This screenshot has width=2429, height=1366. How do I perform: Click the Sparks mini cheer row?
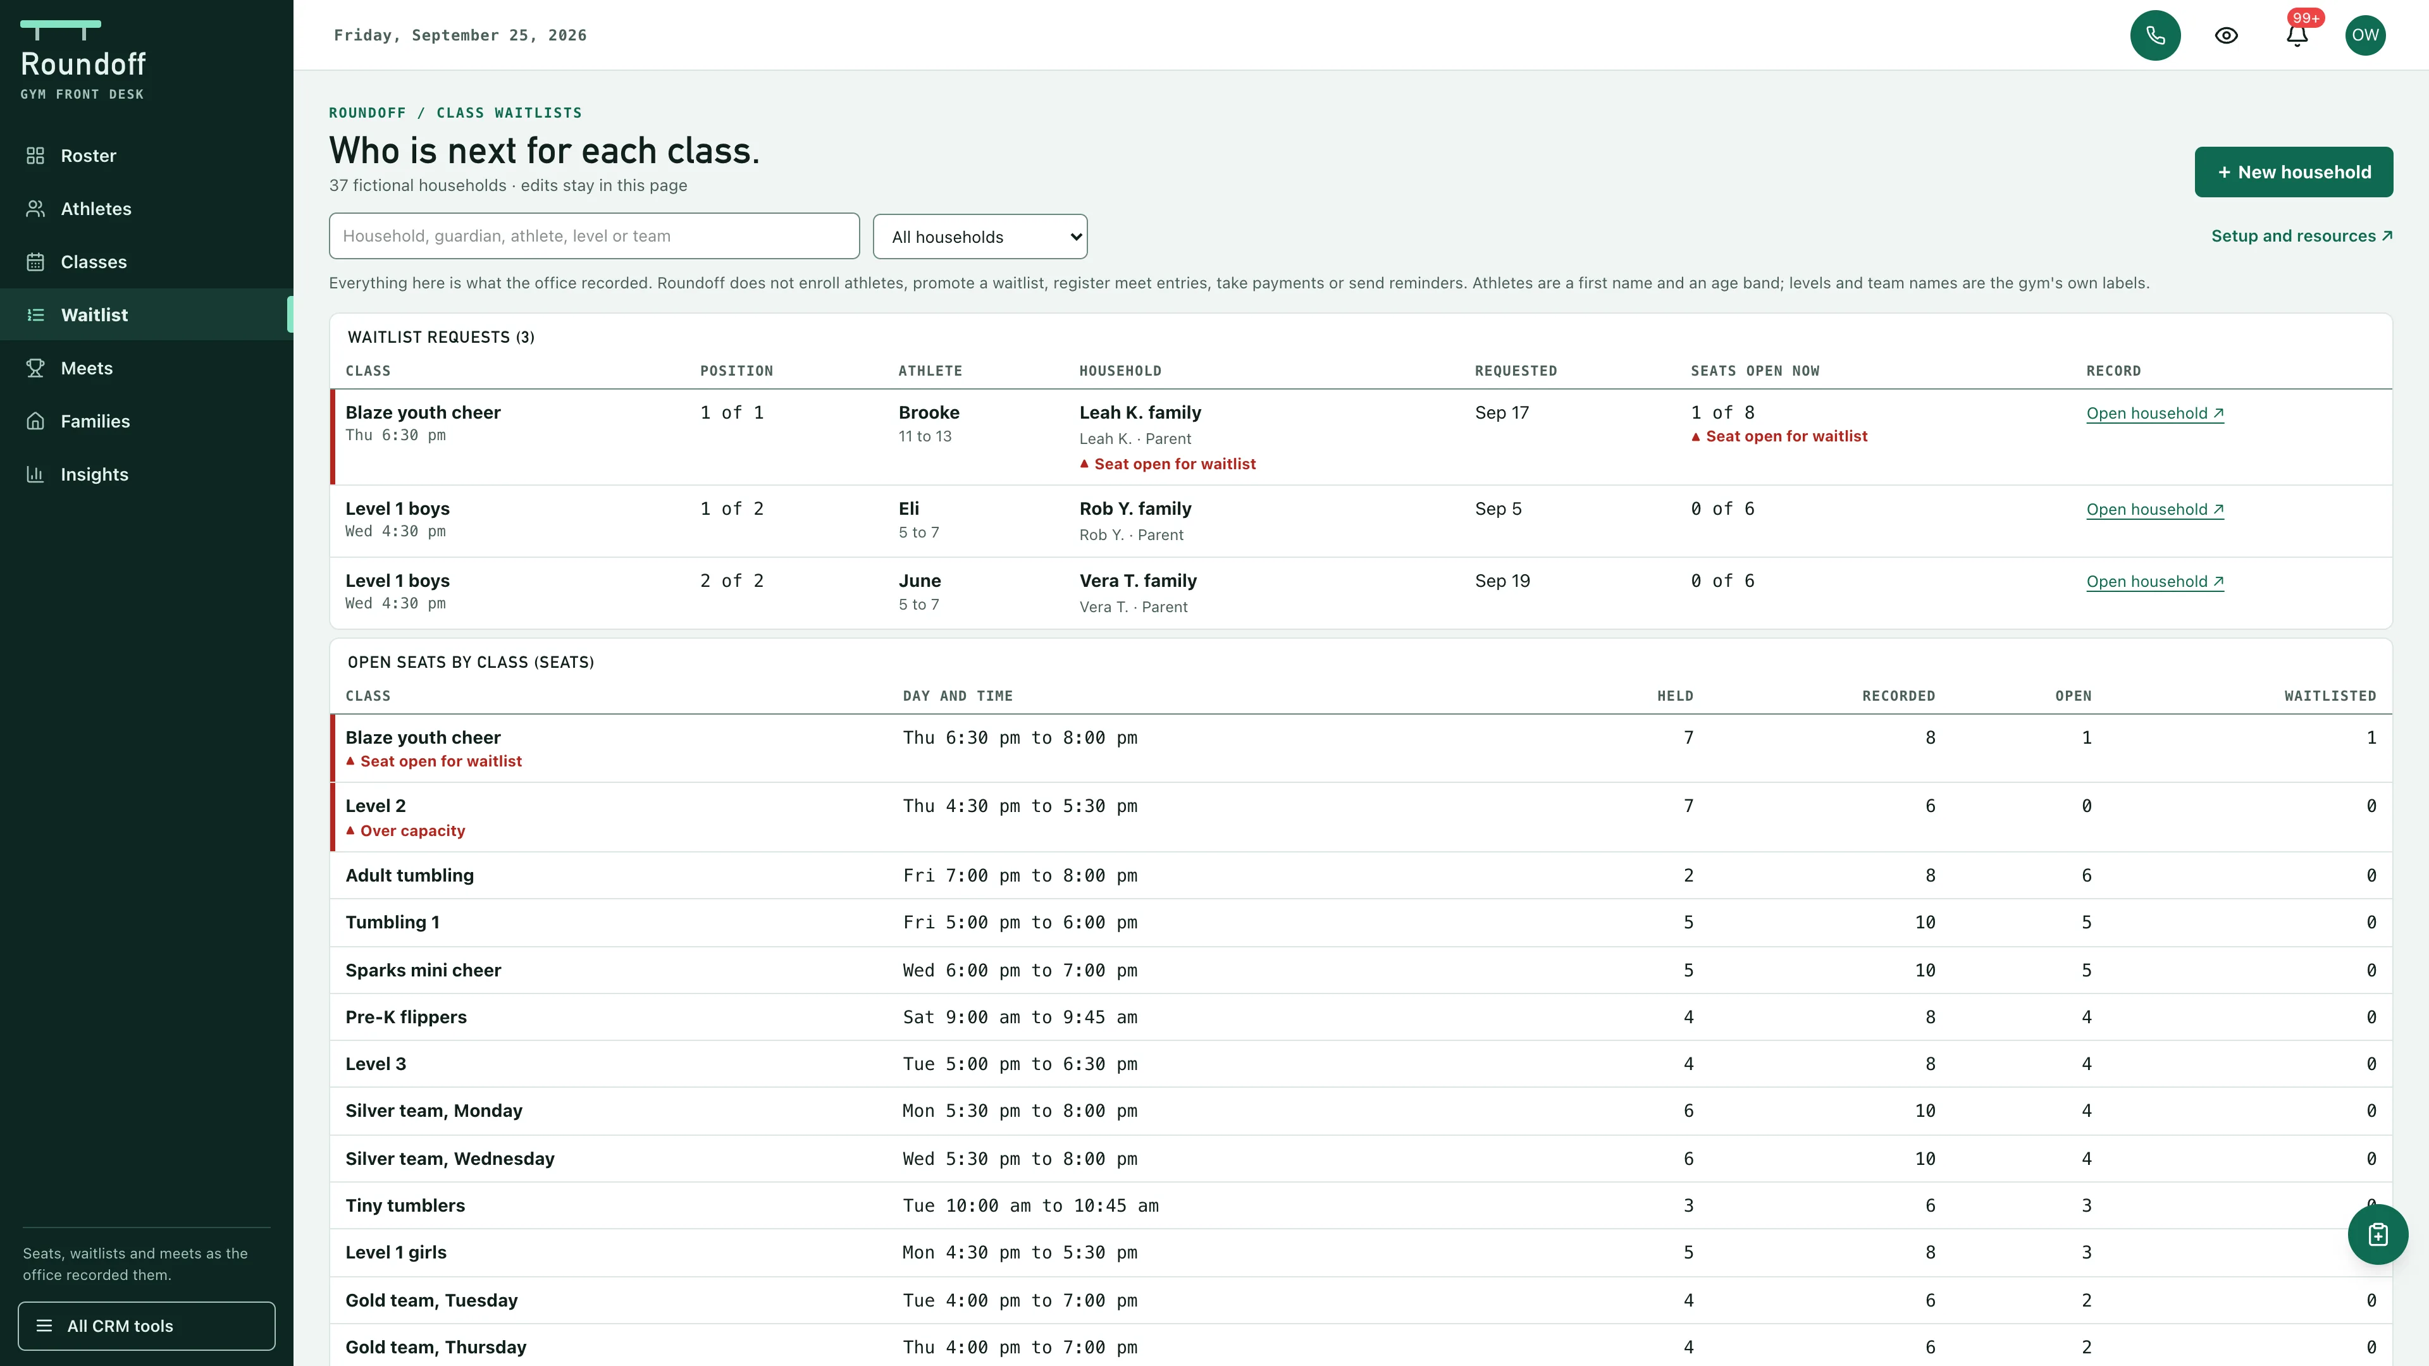point(1361,970)
